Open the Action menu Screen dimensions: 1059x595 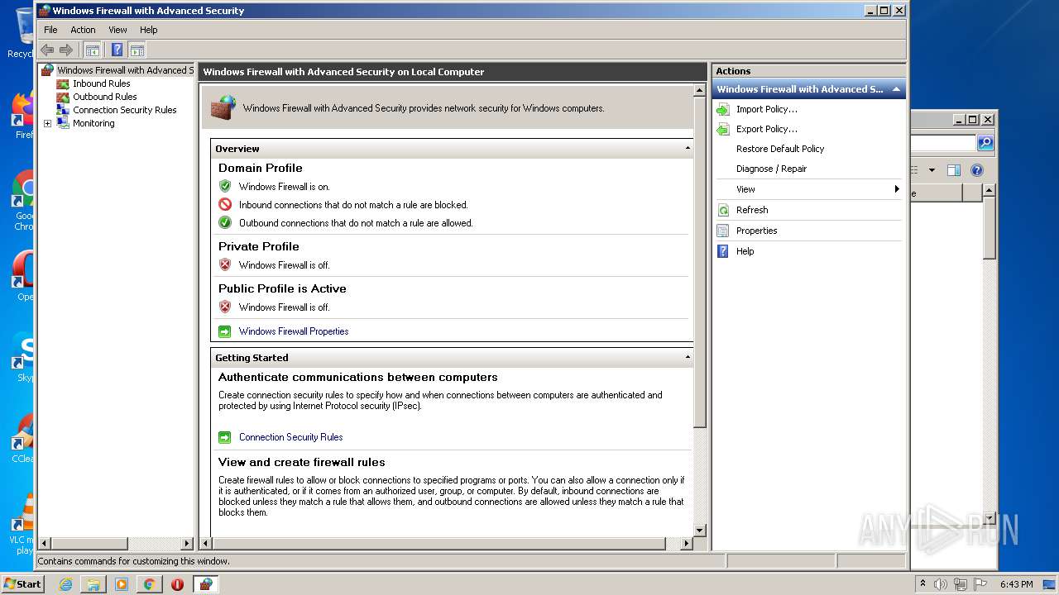(x=83, y=30)
